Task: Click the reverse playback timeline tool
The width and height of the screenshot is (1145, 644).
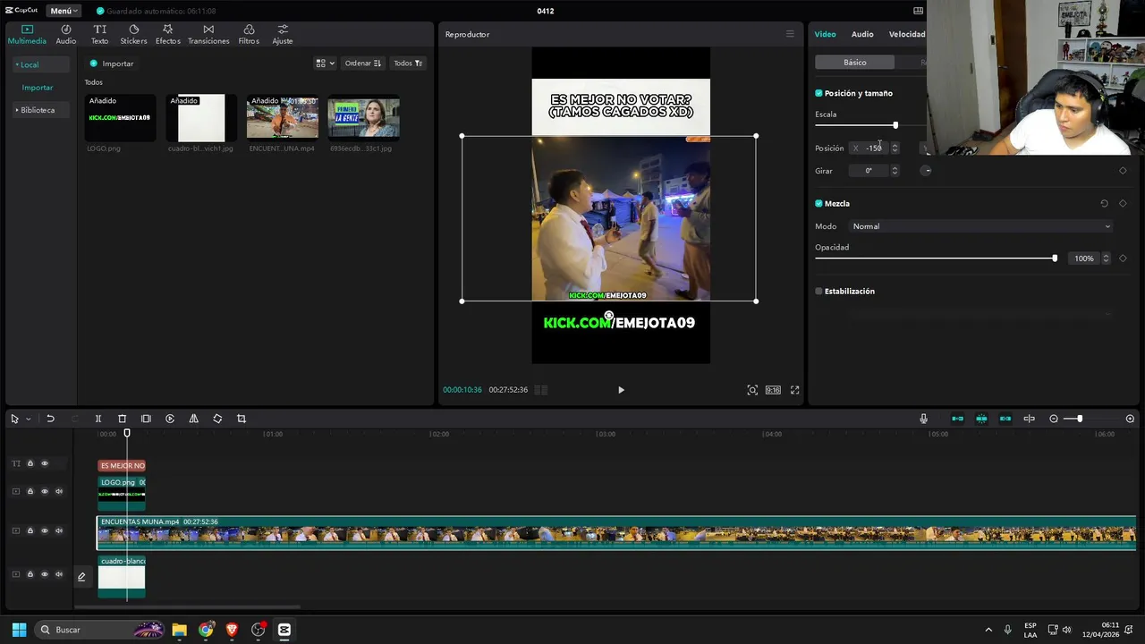Action: (x=170, y=419)
